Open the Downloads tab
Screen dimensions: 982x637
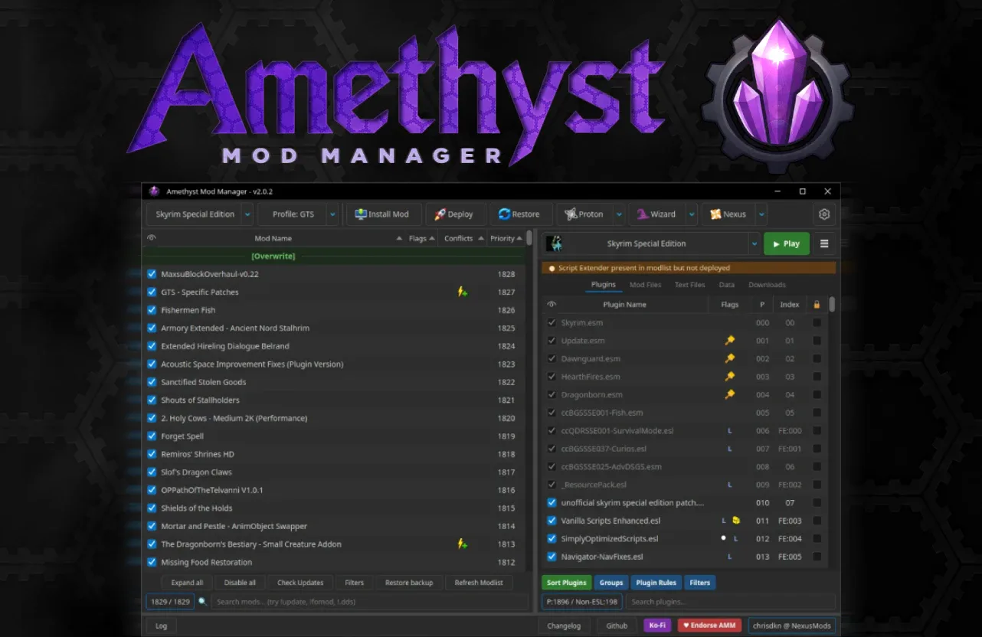coord(767,285)
